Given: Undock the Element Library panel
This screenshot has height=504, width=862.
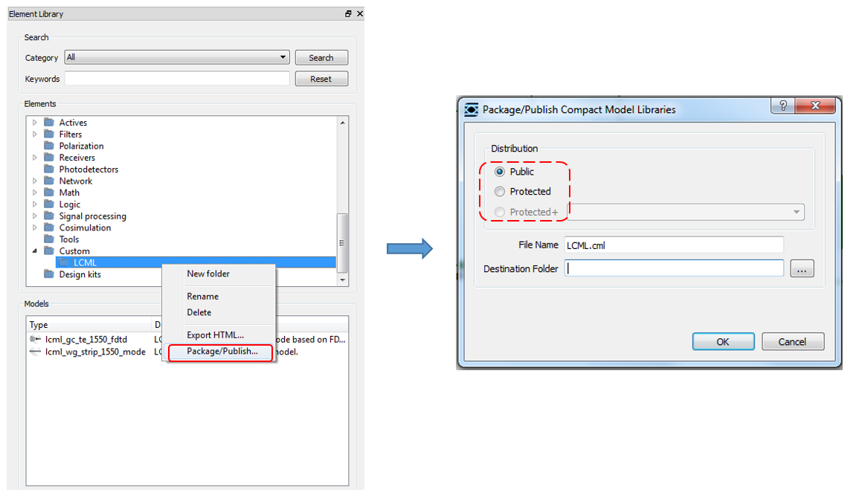Looking at the screenshot, I should coord(348,14).
